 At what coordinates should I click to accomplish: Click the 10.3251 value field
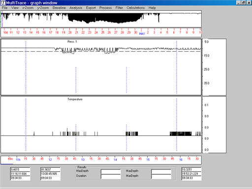coord(191,169)
